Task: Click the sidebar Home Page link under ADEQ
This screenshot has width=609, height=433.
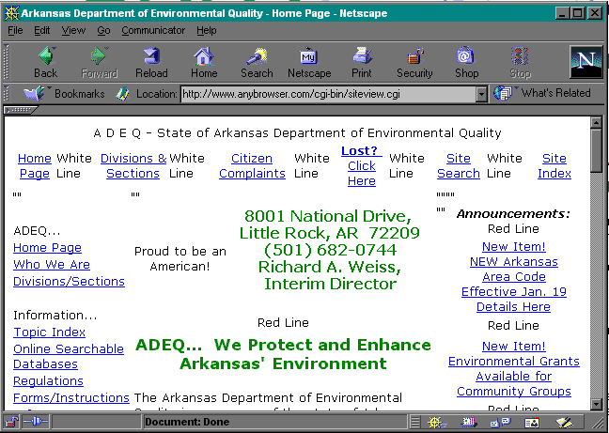Action: pyautogui.click(x=47, y=248)
